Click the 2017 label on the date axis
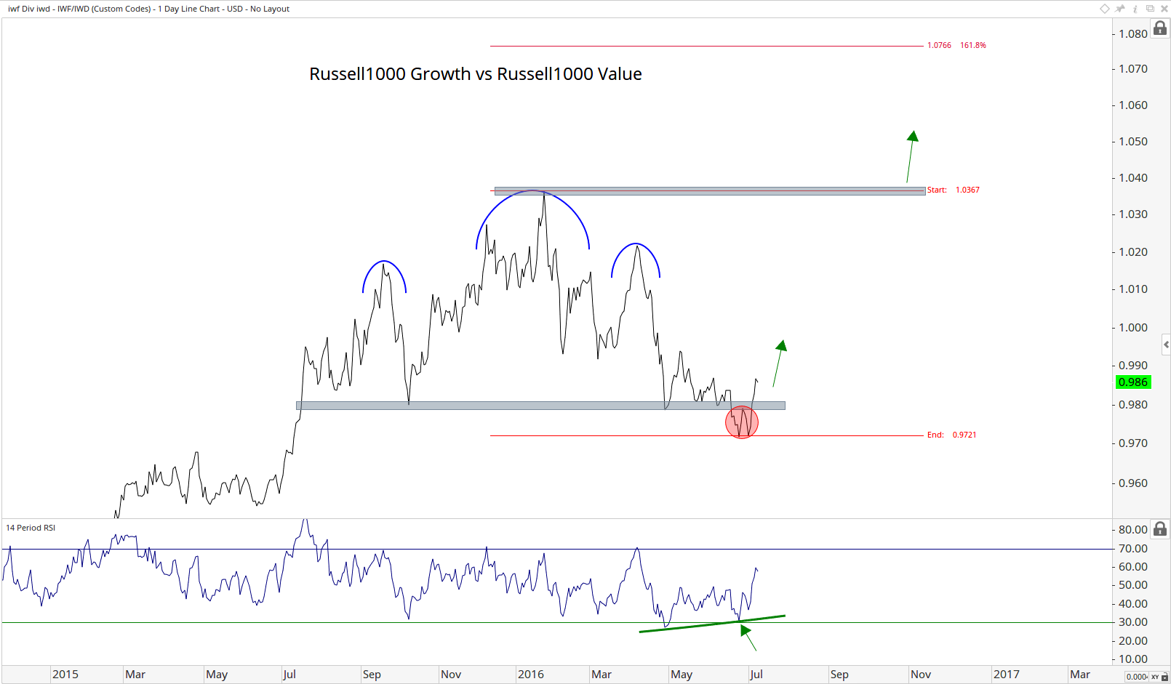The width and height of the screenshot is (1171, 684). pyautogui.click(x=1007, y=675)
